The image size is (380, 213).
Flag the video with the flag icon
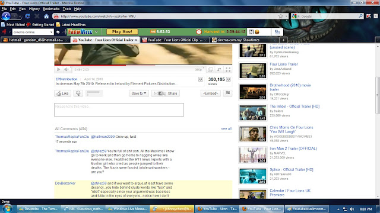point(227,93)
